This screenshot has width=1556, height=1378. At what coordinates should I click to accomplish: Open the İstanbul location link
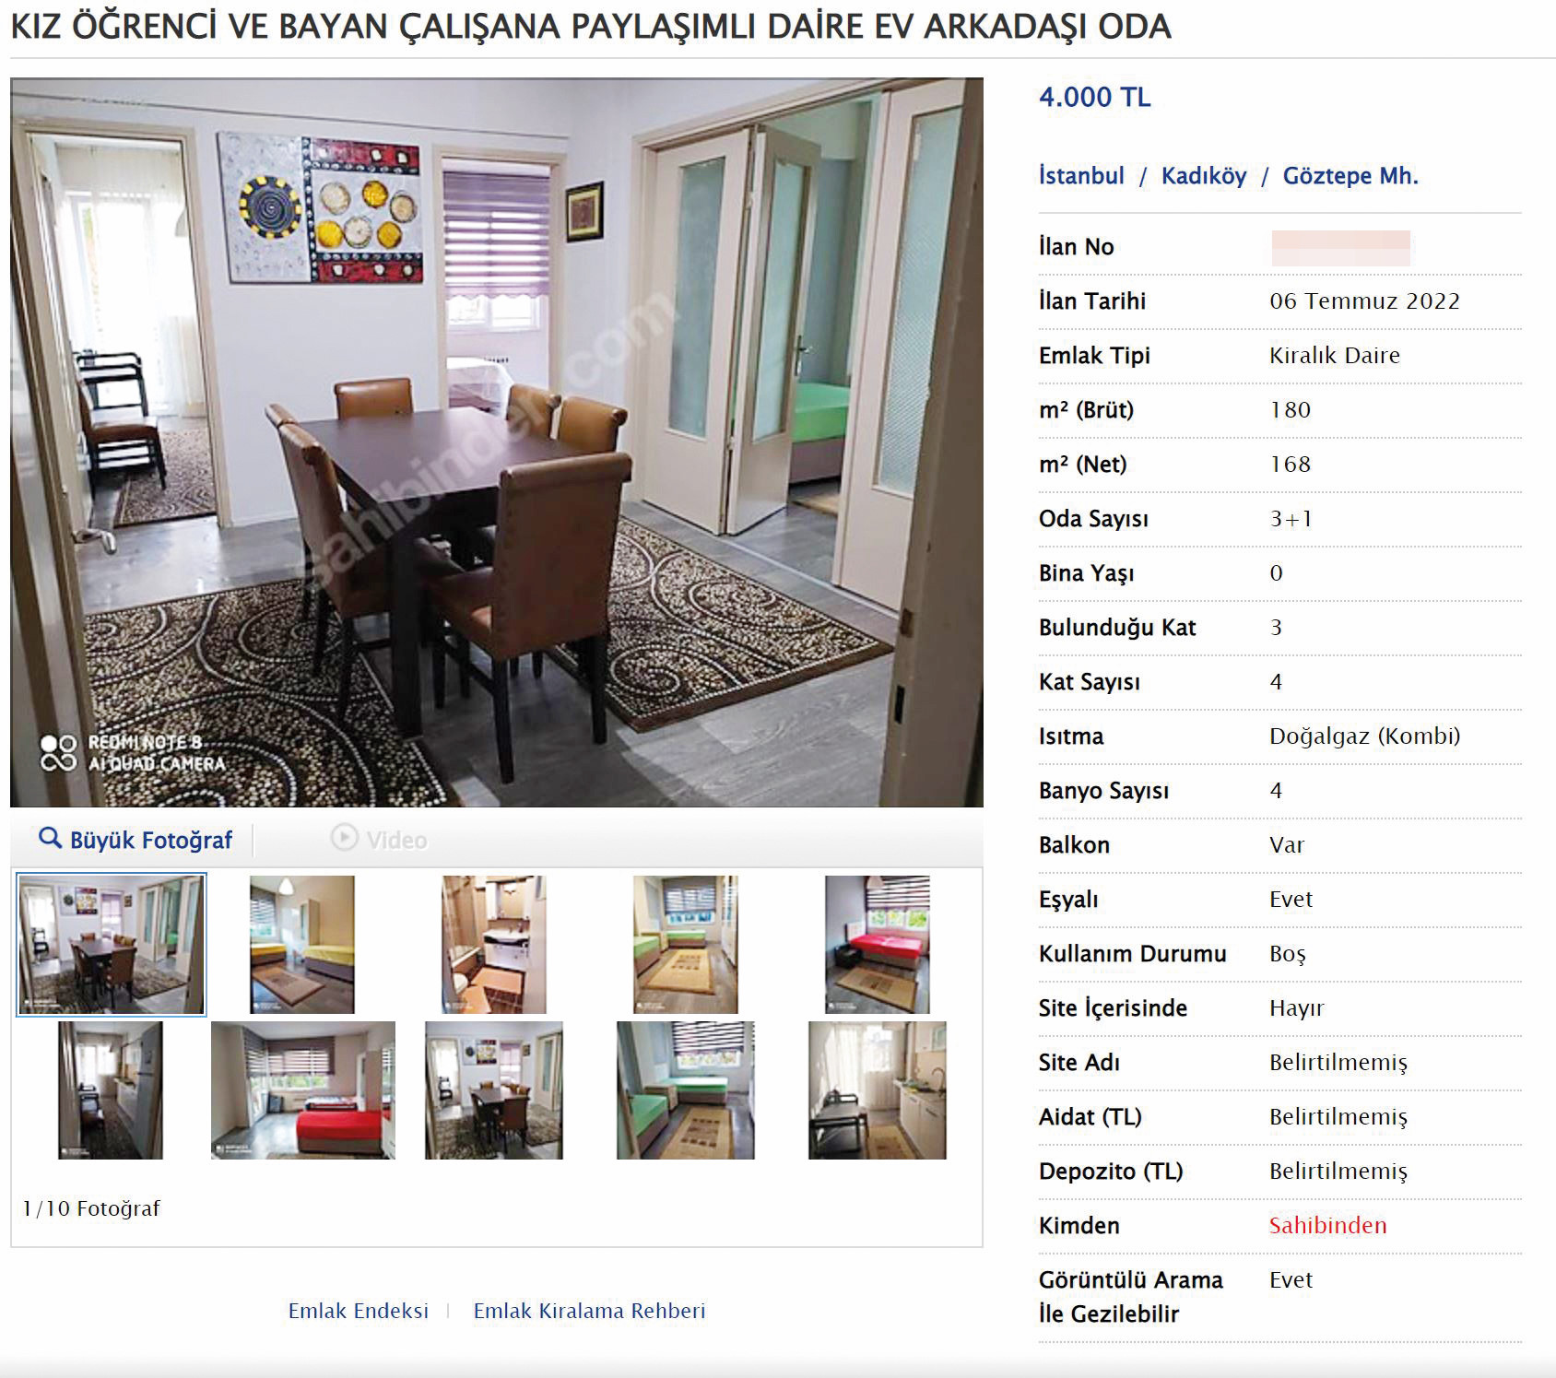(1081, 175)
